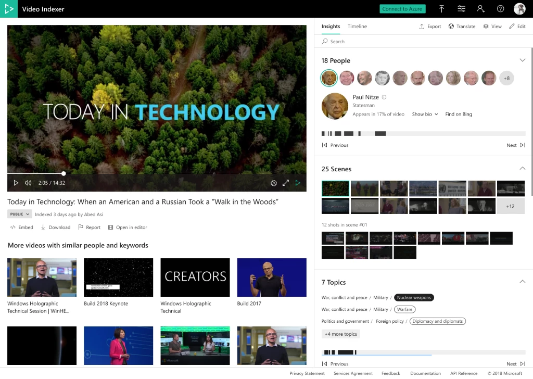Switch to the Insights tab
The image size is (533, 379).
[x=331, y=27]
